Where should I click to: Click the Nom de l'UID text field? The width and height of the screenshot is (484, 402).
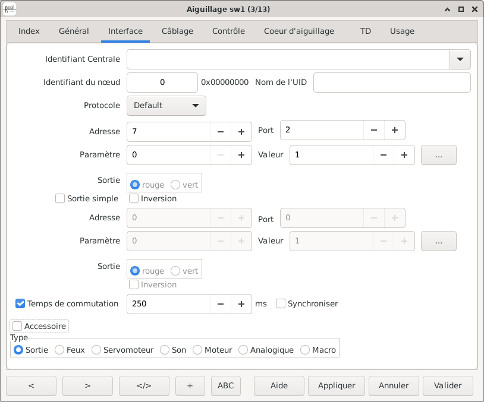tap(392, 83)
